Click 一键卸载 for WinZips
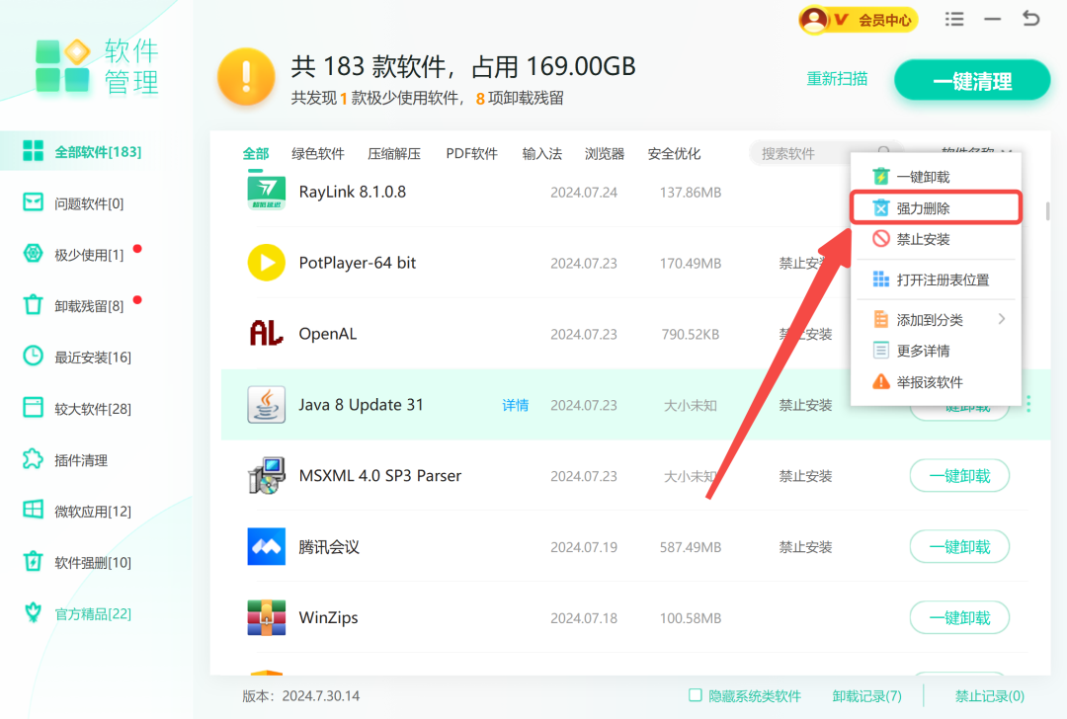The height and width of the screenshot is (719, 1067). pos(959,617)
